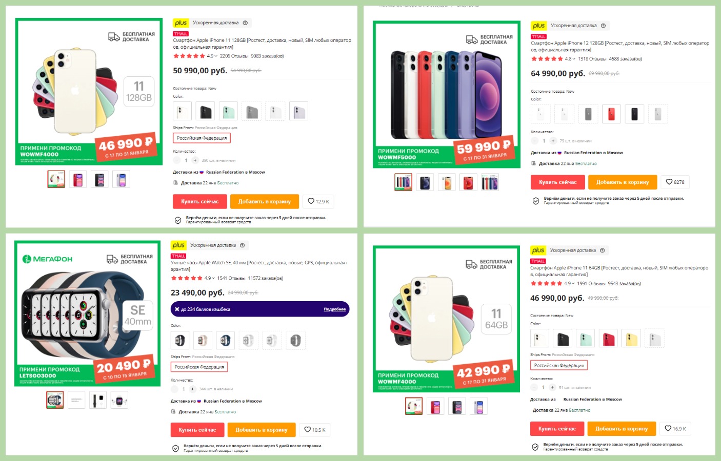
Task: Increase quantity with plus on iPhone 12 listing
Action: (553, 141)
